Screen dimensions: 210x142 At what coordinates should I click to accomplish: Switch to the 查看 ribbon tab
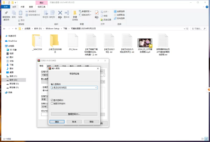tap(31, 7)
